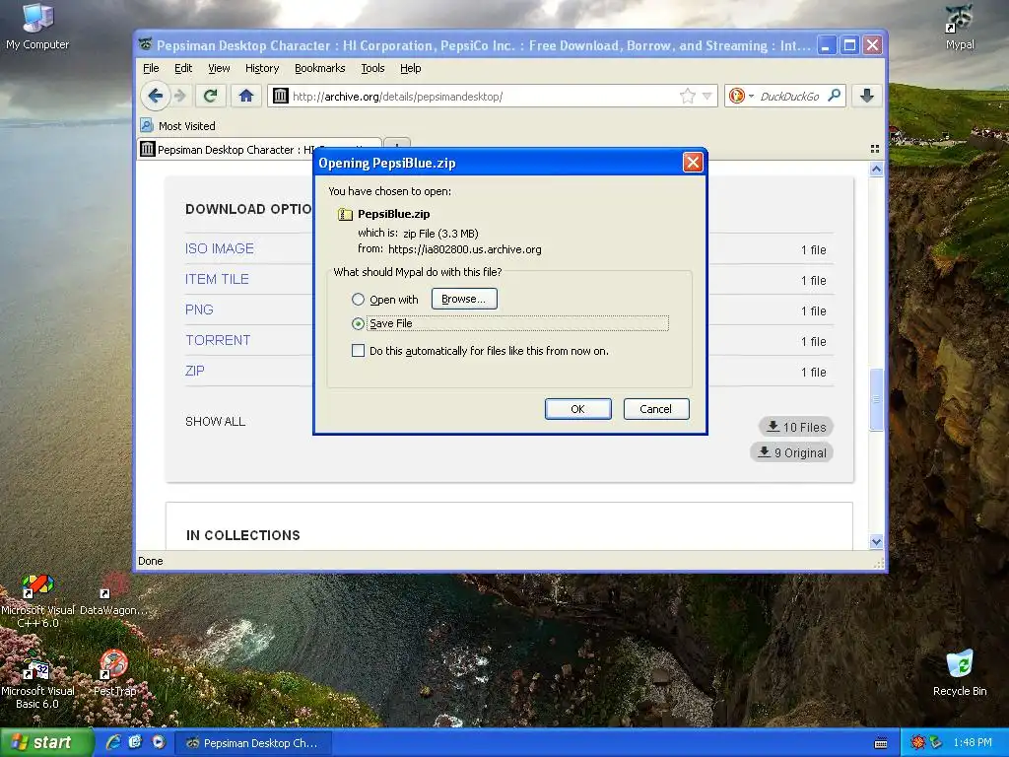Click the SHOW ALL link
Screen dimensions: 1009x757
[215, 422]
